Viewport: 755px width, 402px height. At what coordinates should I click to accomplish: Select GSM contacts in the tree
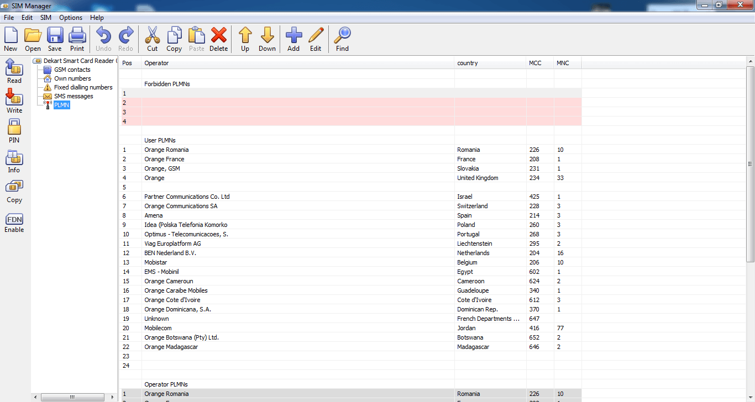71,69
